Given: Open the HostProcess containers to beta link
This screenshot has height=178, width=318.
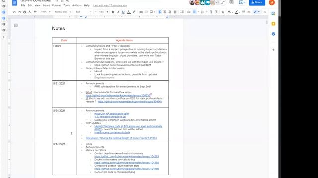Looking at the screenshot, I should click(112, 132).
